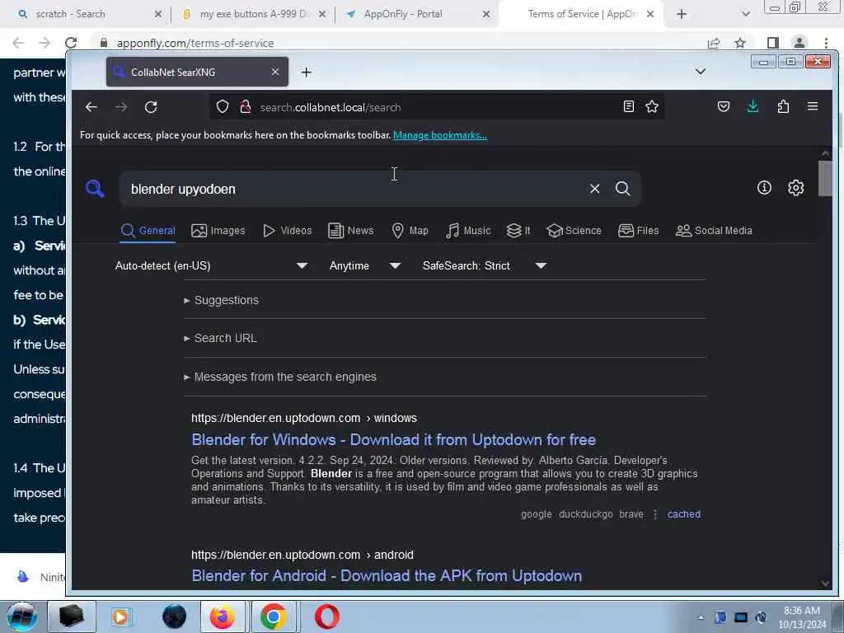Select the News search category
Viewport: 844px width, 633px height.
tap(351, 231)
